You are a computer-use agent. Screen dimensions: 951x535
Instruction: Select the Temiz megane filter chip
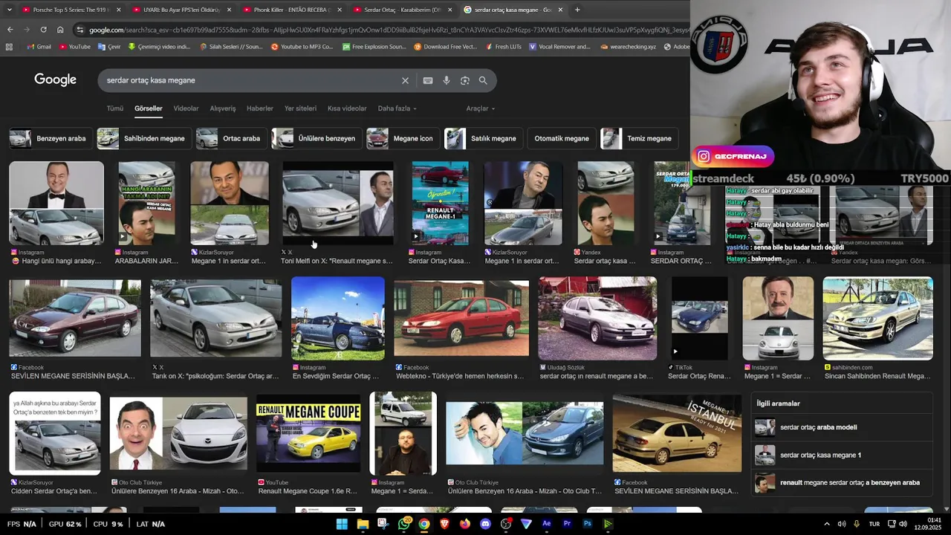tap(639, 138)
